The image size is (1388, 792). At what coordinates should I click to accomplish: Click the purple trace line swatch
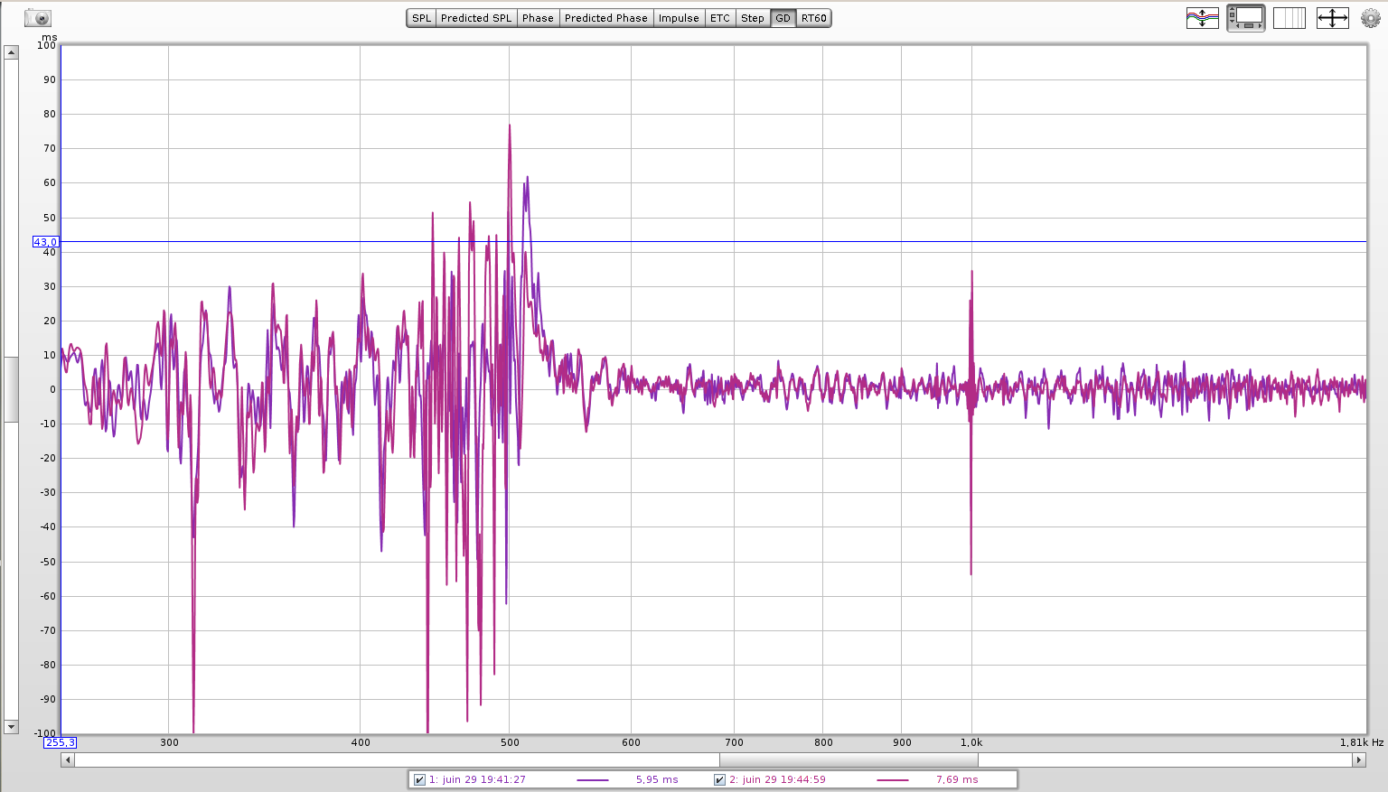[593, 780]
